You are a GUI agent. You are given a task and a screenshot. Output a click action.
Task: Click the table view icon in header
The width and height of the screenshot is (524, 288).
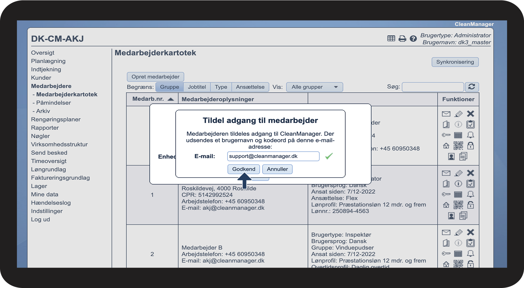pos(391,39)
